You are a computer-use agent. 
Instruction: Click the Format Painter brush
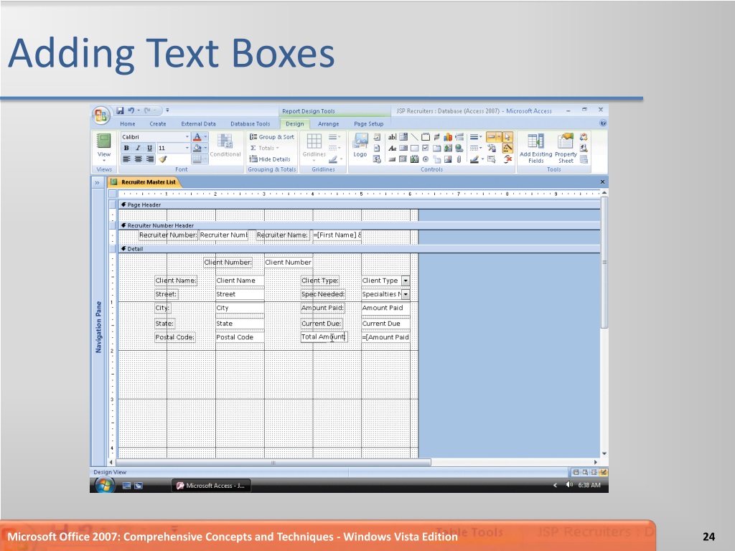(162, 159)
